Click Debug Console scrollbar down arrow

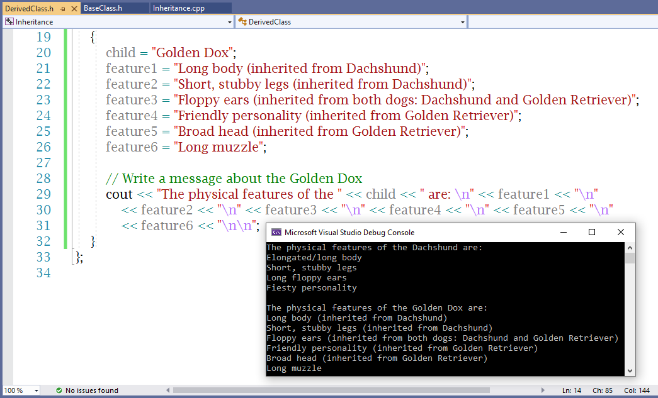[630, 371]
